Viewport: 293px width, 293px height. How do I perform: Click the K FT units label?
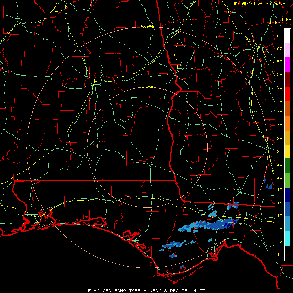pos(275,23)
